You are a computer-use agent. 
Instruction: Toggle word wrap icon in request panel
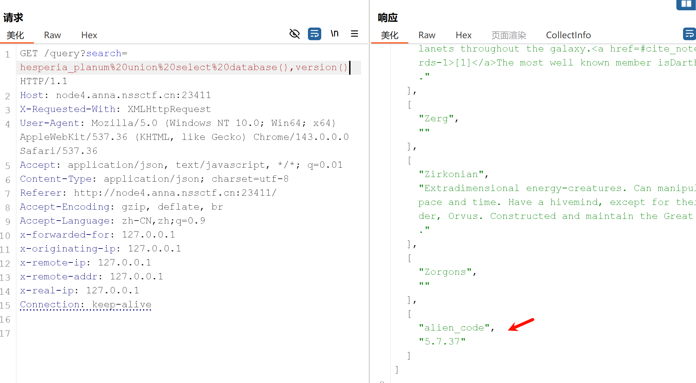pyautogui.click(x=314, y=34)
